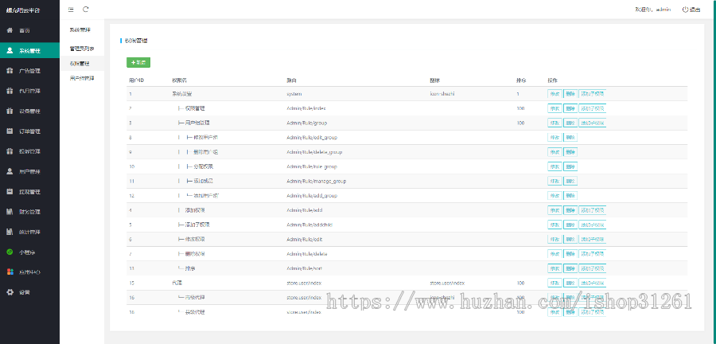Toggle the sidebar with the hamburger icon
The width and height of the screenshot is (716, 344).
(71, 9)
